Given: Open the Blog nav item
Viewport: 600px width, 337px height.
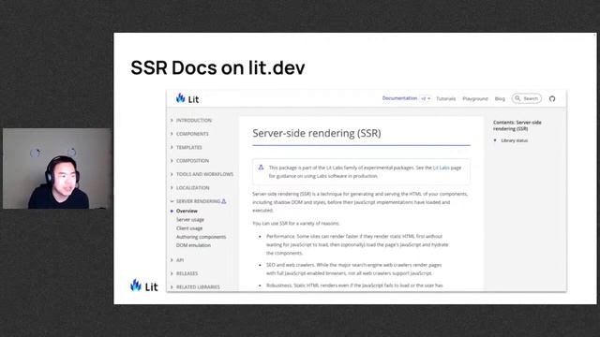Looking at the screenshot, I should [500, 98].
